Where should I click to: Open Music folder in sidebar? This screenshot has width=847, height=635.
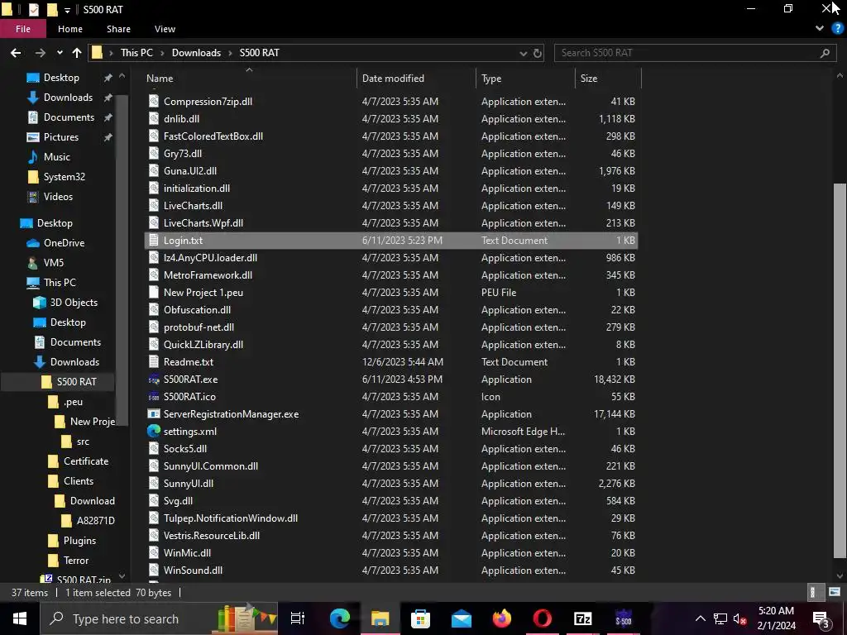[57, 157]
